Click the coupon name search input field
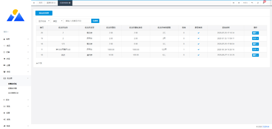Image resolution: width=272 pixels, height=129 pixels. (x=77, y=21)
